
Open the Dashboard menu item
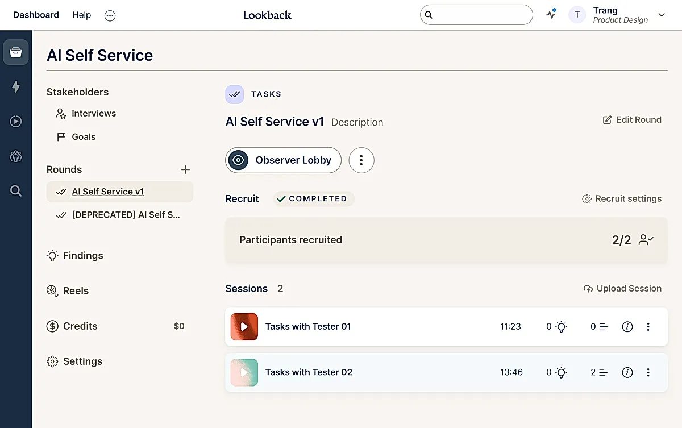pos(36,15)
